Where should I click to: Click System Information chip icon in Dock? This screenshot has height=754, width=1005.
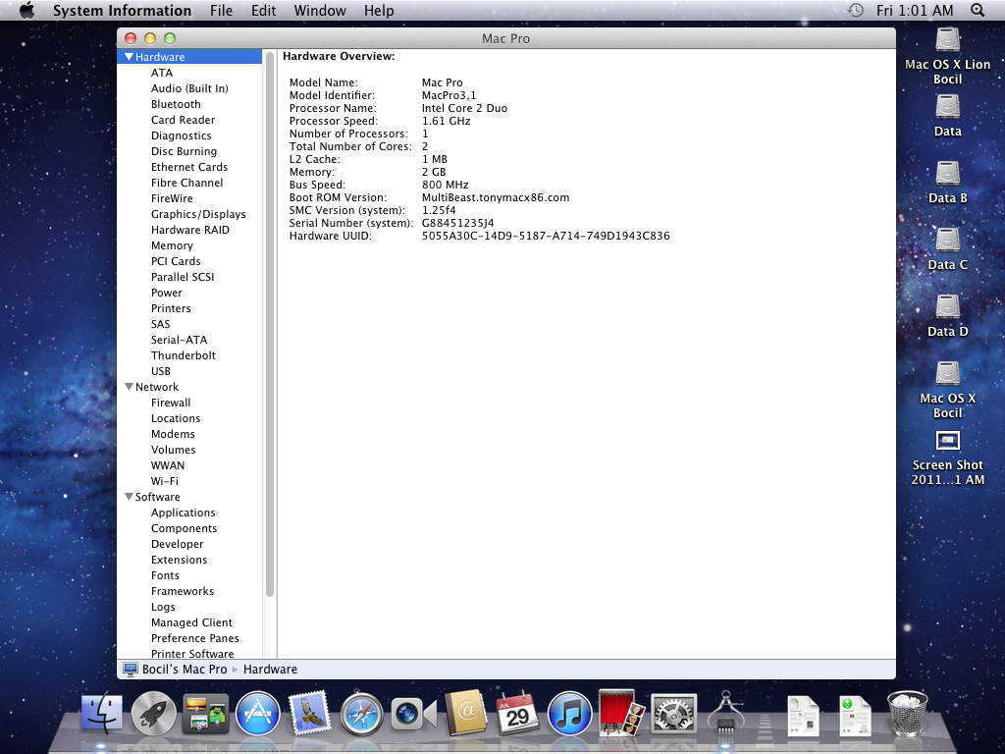click(725, 713)
